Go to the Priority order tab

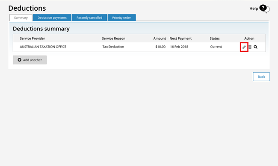coord(121,18)
